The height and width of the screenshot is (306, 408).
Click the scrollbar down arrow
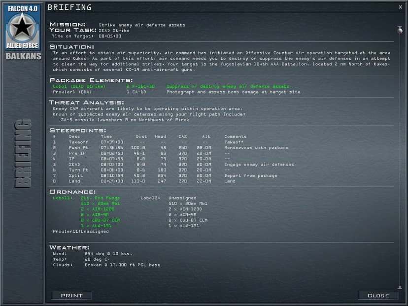point(400,287)
